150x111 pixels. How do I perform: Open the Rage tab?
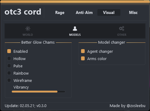click(x=60, y=12)
